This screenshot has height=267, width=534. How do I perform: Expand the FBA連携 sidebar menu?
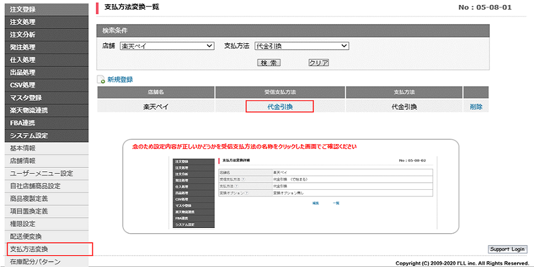point(46,123)
